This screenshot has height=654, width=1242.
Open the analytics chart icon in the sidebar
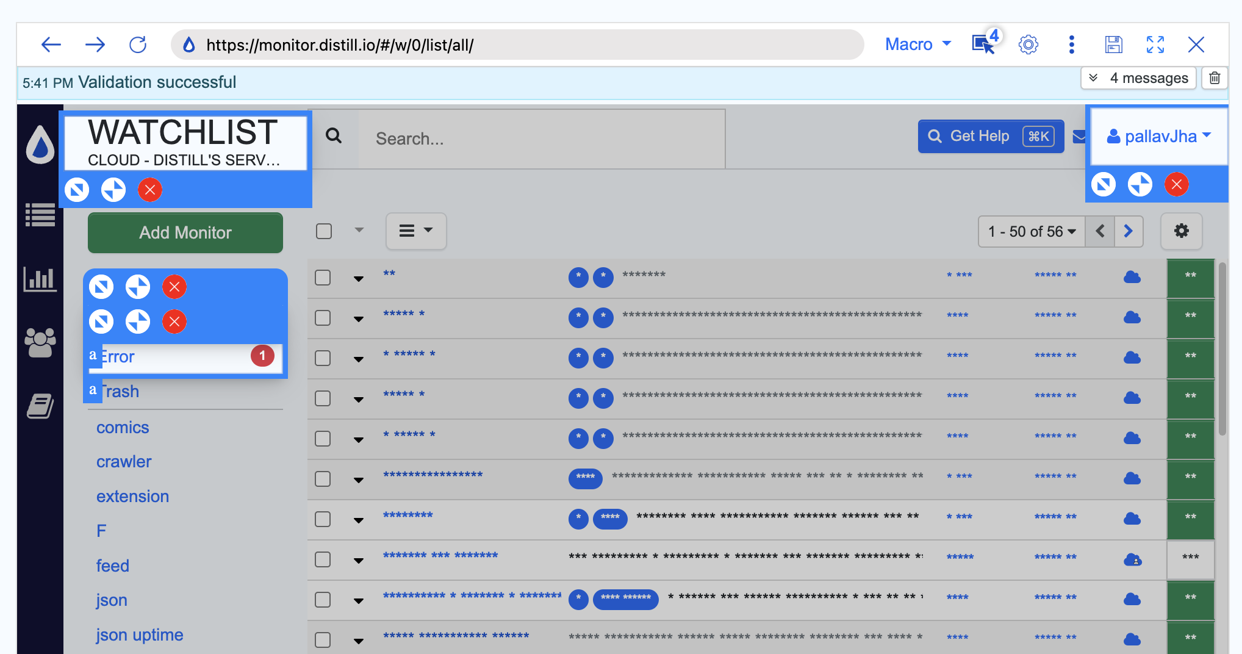(x=39, y=279)
